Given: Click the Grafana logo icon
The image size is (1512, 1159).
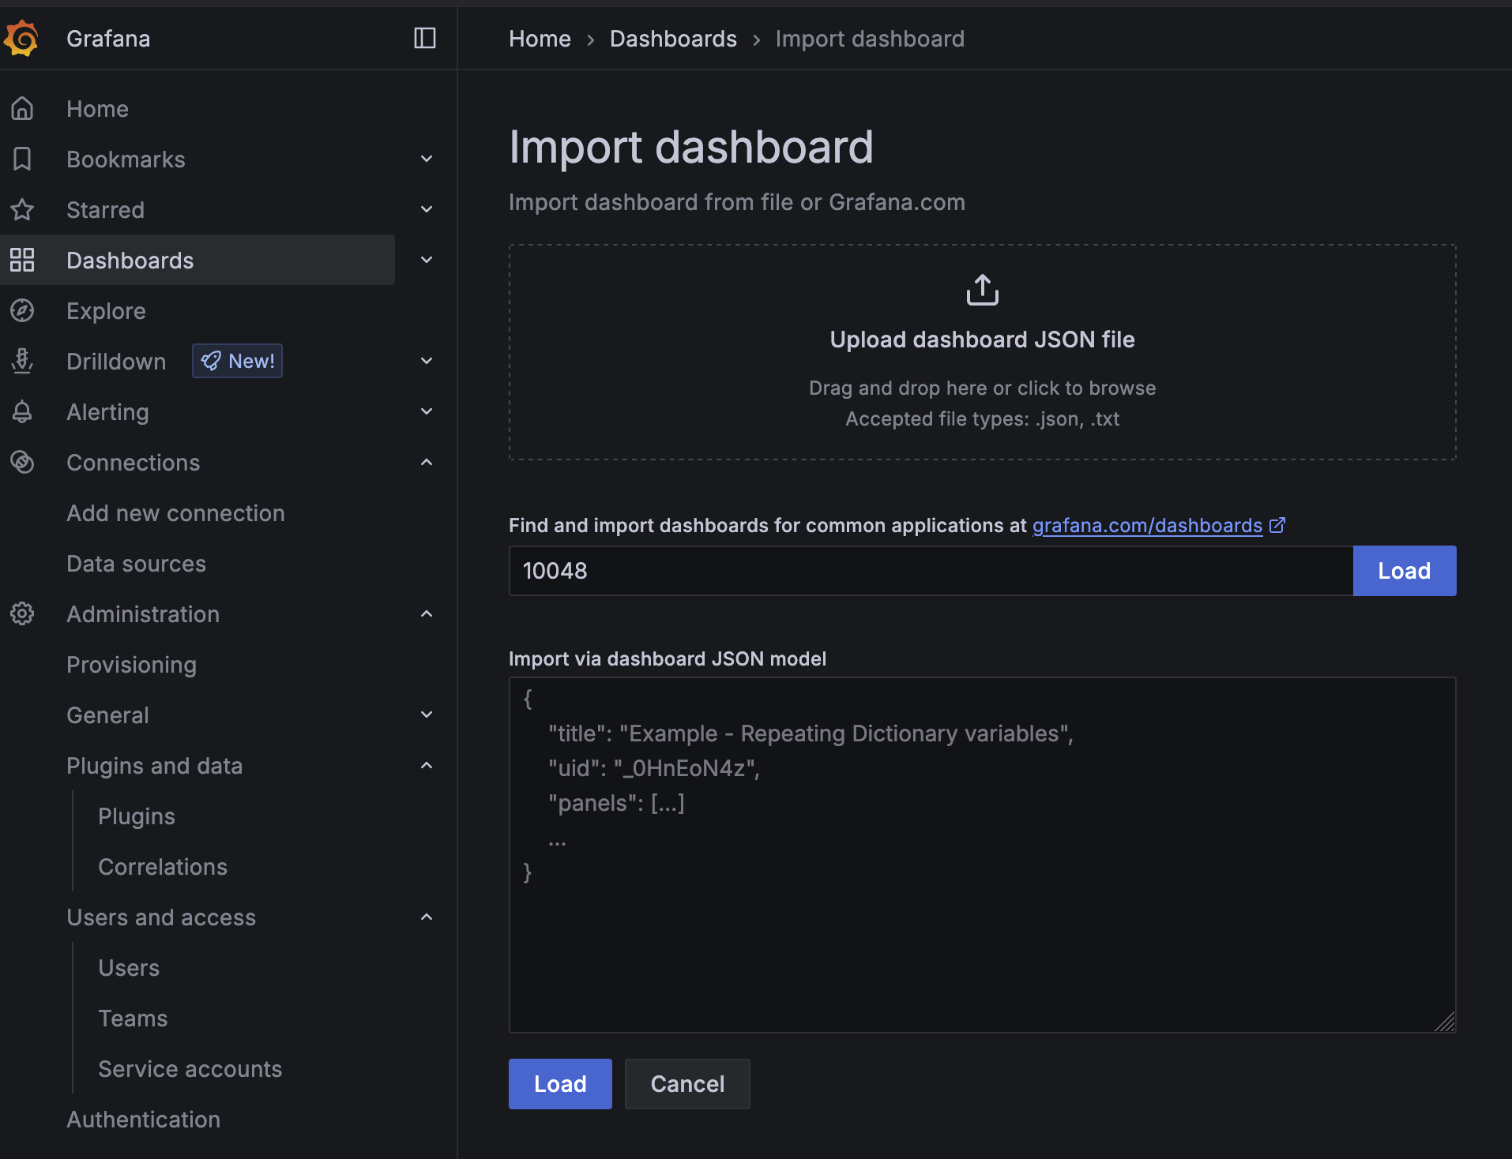Looking at the screenshot, I should point(21,37).
